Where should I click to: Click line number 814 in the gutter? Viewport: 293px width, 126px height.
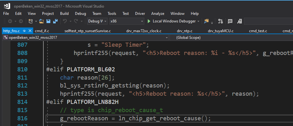pyautogui.click(x=22, y=102)
